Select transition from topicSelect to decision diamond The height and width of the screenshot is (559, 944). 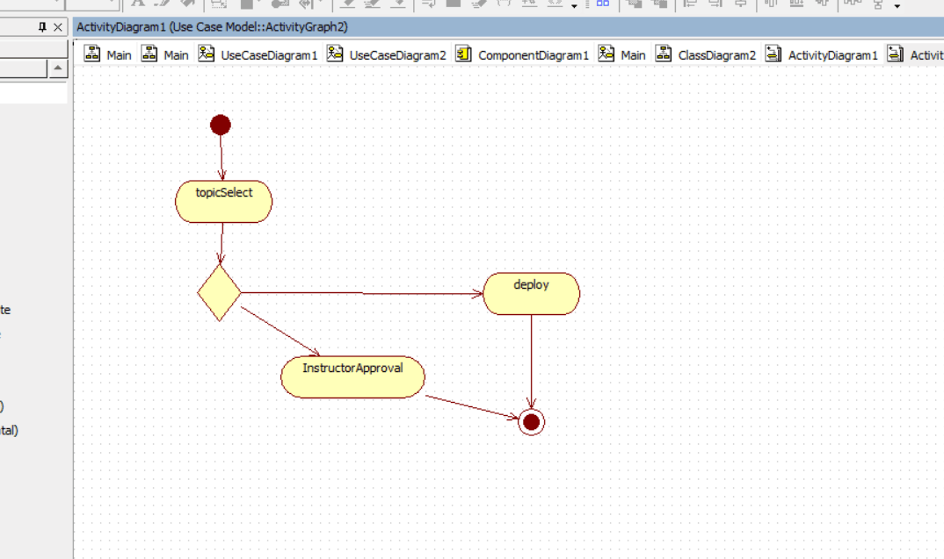[221, 243]
